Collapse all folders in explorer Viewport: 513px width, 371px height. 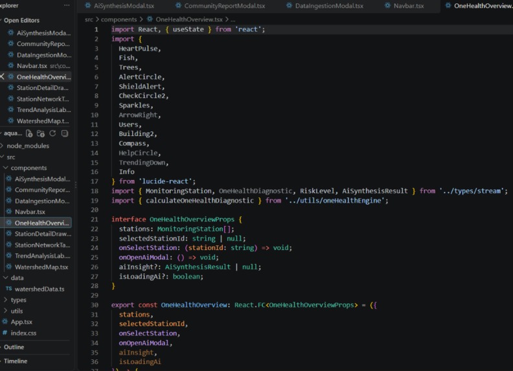click(65, 133)
